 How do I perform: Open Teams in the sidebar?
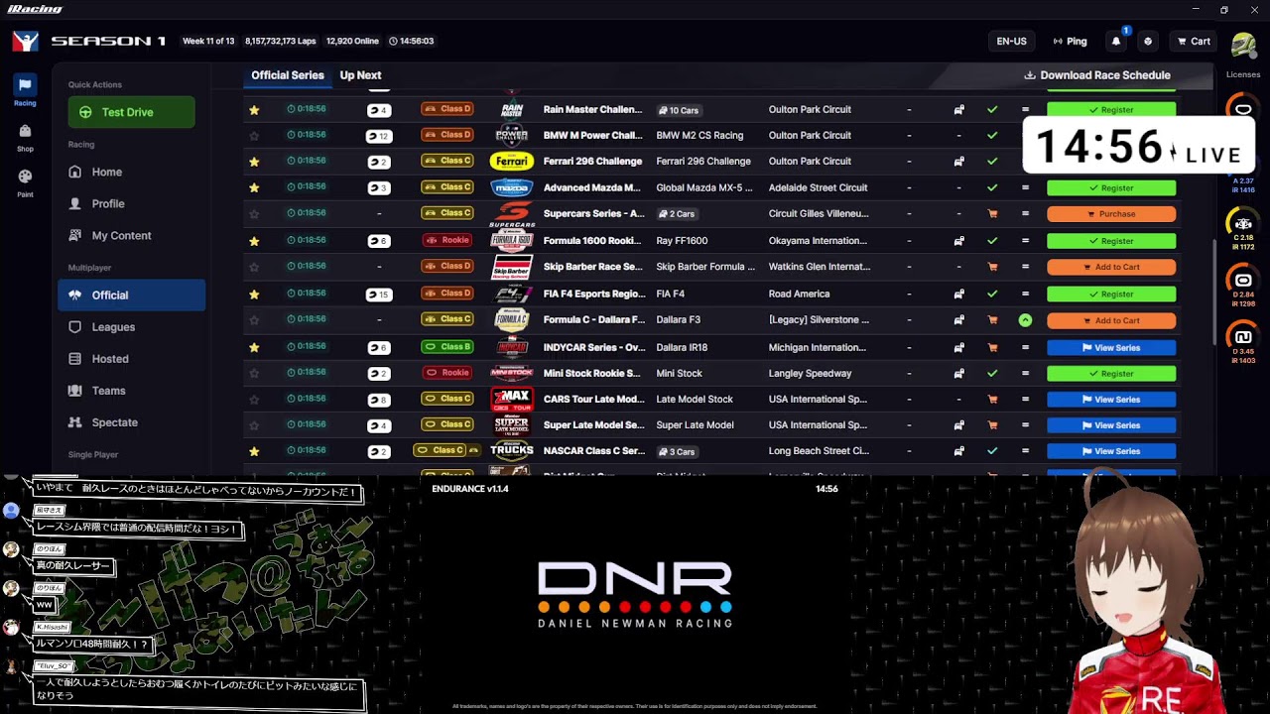131,391
